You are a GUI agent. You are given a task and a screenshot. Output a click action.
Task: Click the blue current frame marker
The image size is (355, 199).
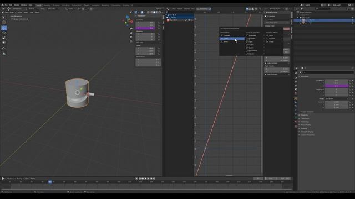(50, 182)
